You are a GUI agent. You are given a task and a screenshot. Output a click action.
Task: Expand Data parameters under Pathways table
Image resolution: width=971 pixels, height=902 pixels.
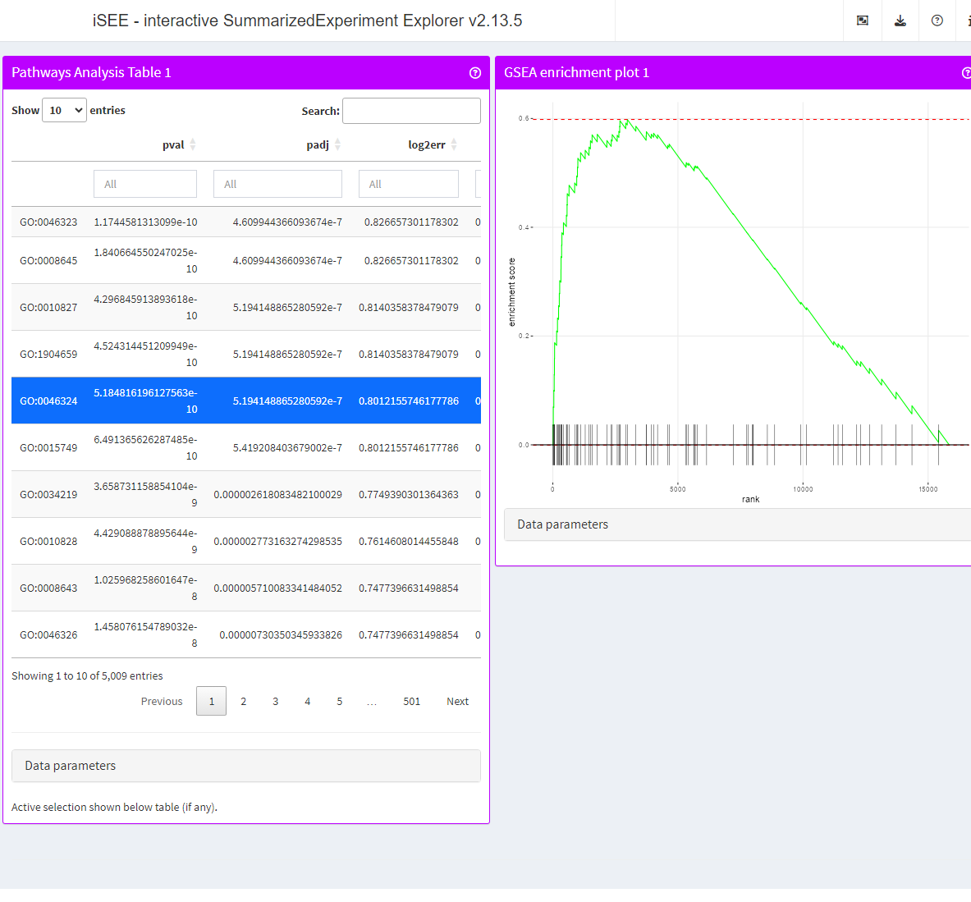coord(246,766)
